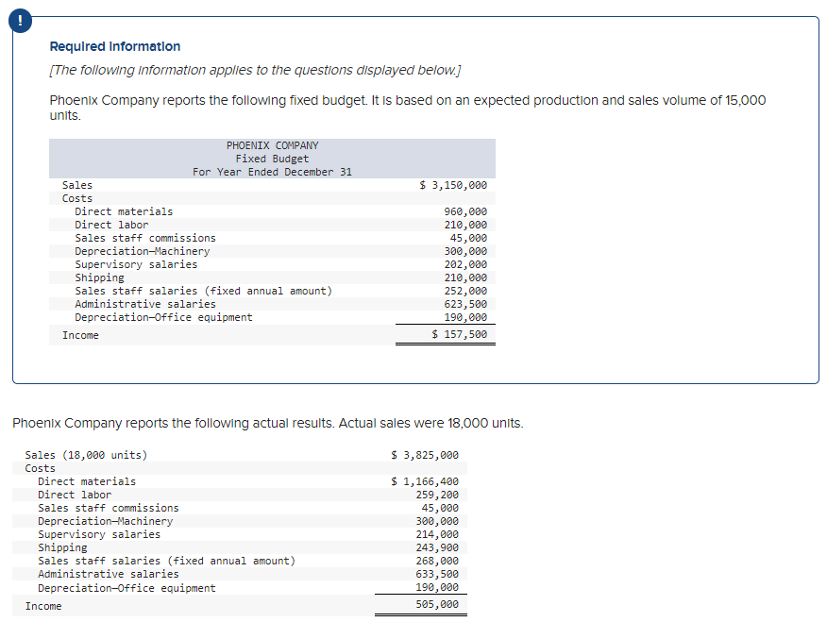This screenshot has height=622, width=827.
Task: Click the 'PHOENIX COMPANY' table title
Action: click(272, 145)
